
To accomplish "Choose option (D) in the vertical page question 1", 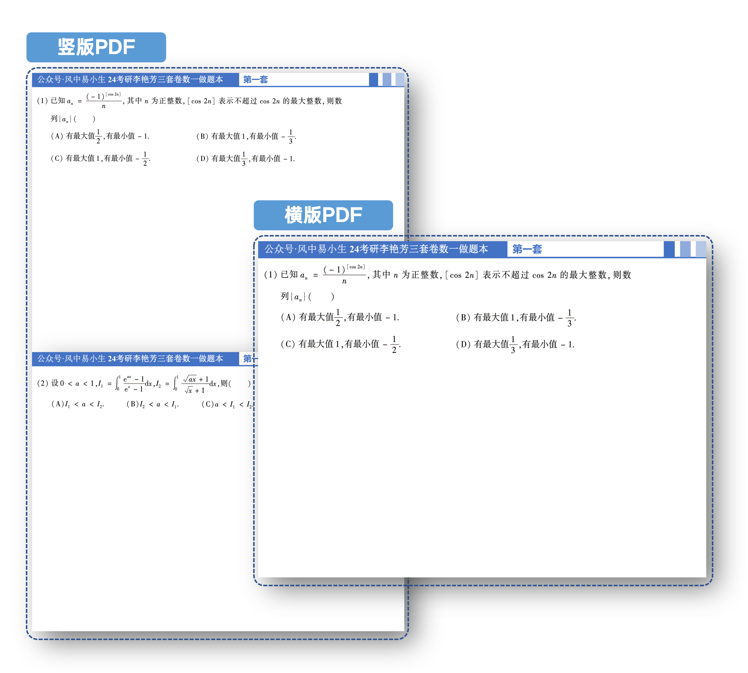I will [x=246, y=159].
